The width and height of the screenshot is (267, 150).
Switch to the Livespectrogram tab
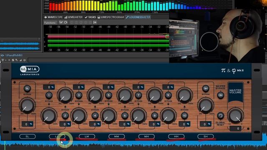pos(111,17)
